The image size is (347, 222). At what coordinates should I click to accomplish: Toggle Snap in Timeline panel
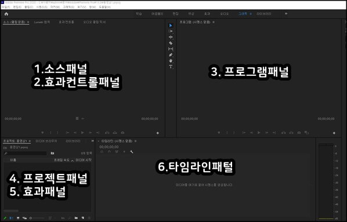[109, 152]
